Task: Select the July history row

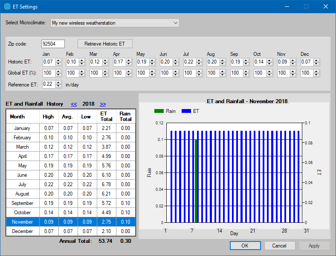Action: tap(71, 184)
